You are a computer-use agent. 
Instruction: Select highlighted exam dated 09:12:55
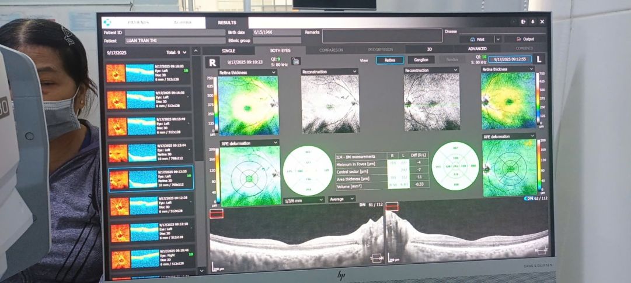151,179
